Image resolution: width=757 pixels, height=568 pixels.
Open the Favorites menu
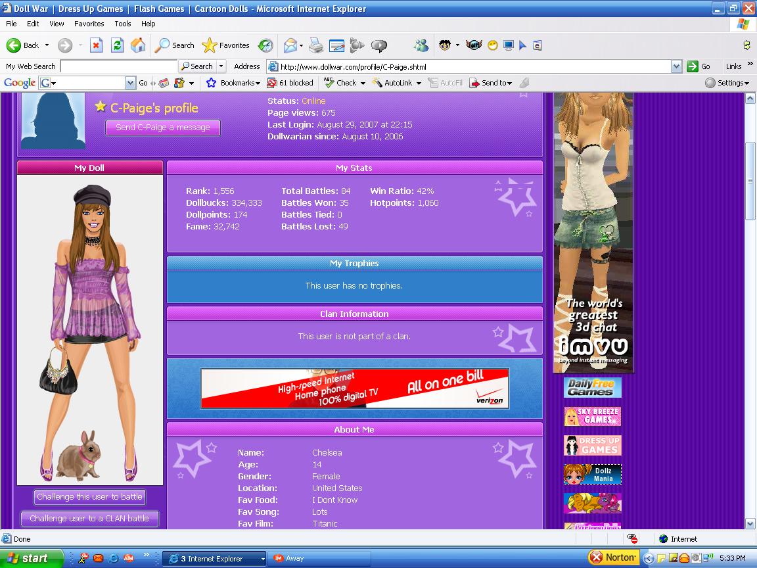pos(89,24)
